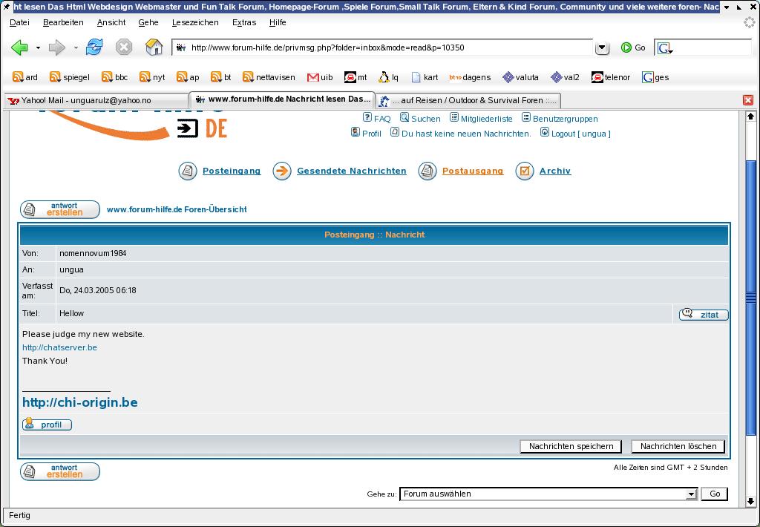Click the profil button under signature

point(47,425)
